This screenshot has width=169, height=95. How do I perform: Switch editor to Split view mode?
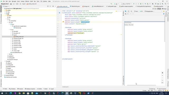(x=159, y=9)
